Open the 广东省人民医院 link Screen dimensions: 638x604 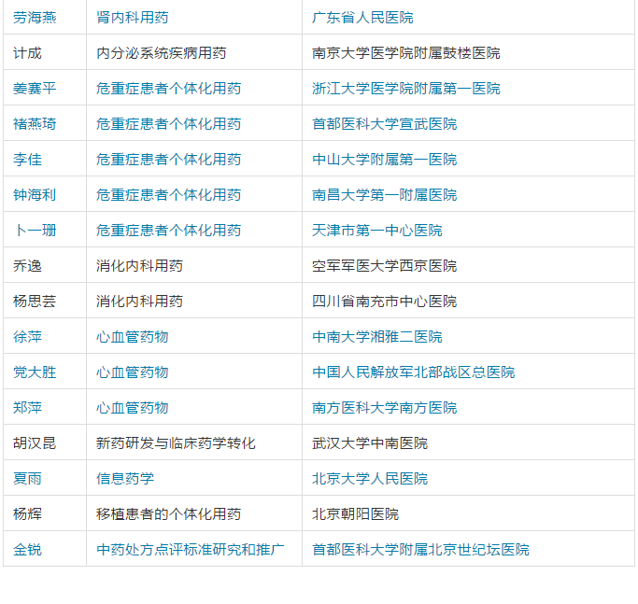362,18
